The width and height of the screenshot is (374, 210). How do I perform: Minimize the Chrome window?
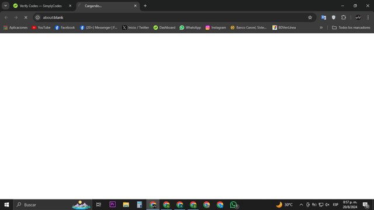pos(342,6)
